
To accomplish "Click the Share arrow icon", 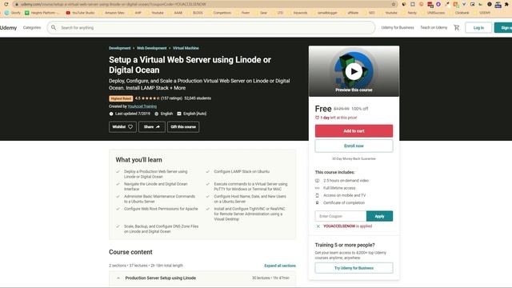I will click(x=158, y=126).
